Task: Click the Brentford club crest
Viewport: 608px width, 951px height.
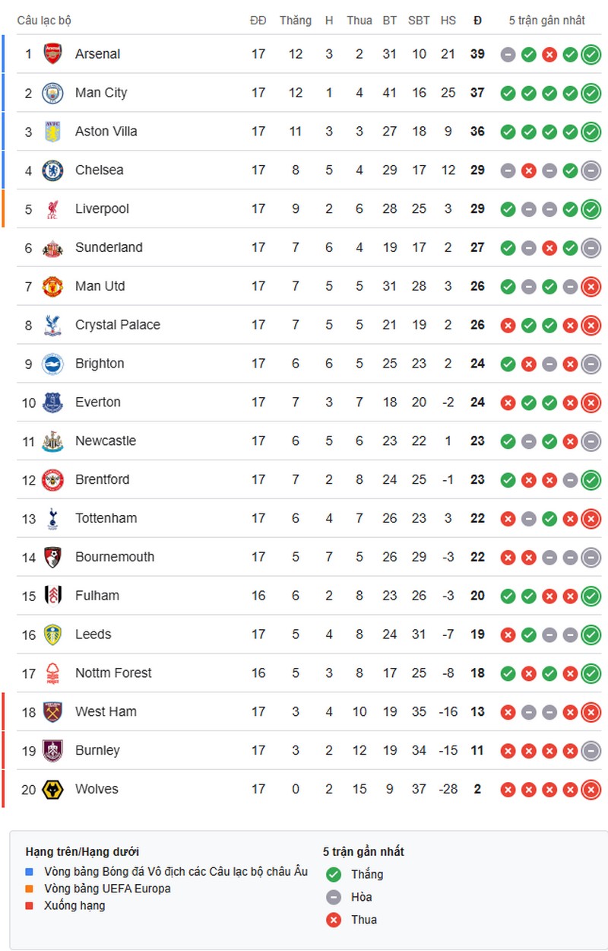Action: (52, 480)
